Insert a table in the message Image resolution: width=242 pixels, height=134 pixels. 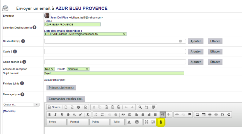coord(204,115)
